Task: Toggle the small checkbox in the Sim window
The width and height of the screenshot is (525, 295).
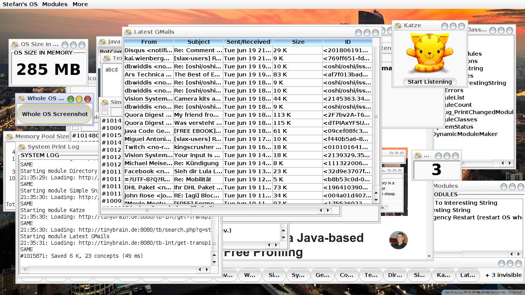Action: (105, 112)
